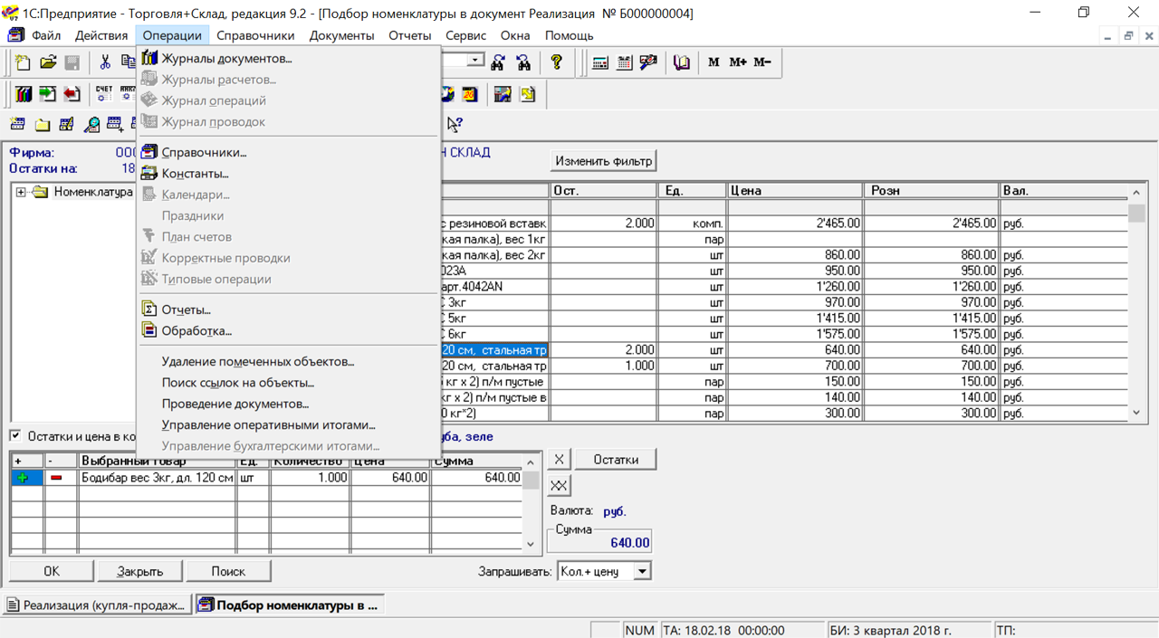Viewport: 1159px width, 638px height.
Task: Open the Справочники menu in menu bar
Action: tap(255, 35)
